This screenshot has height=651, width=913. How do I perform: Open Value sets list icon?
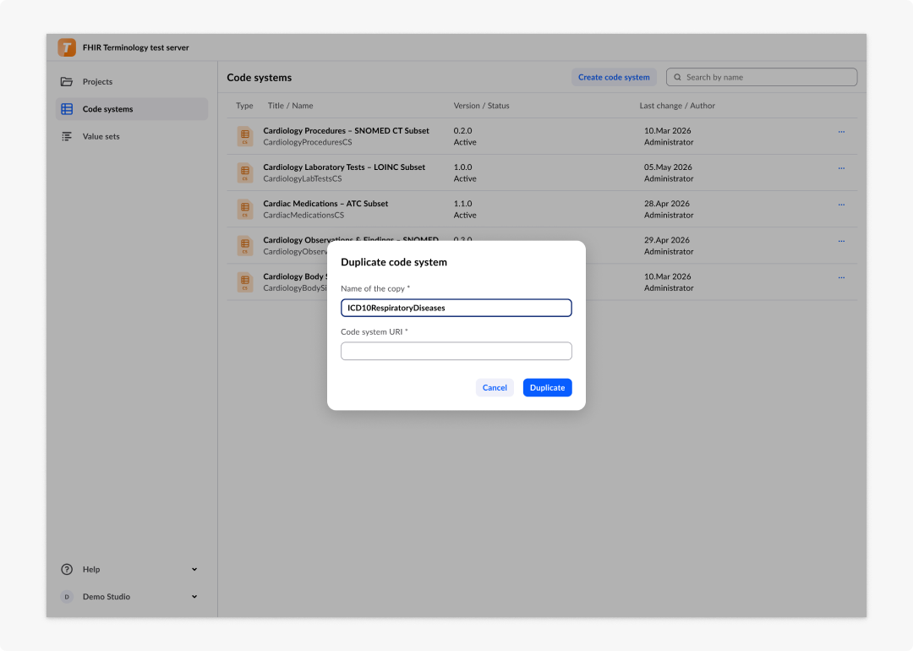[67, 136]
